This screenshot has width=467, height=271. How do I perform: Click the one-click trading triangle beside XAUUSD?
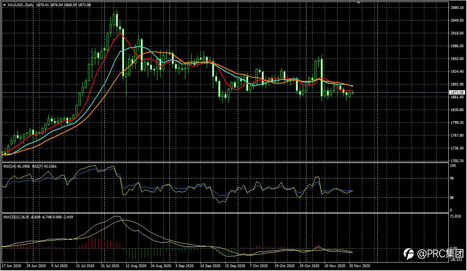coord(4,5)
